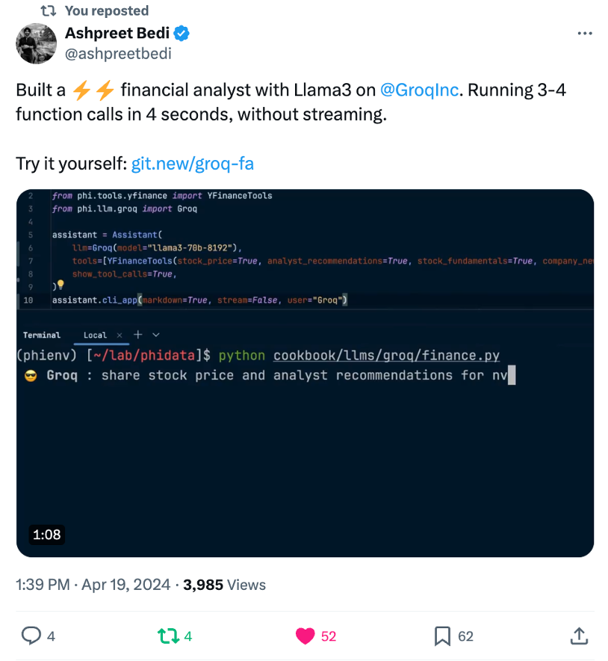Click the 1:08 video duration badge
This screenshot has width=608, height=661.
click(x=46, y=534)
